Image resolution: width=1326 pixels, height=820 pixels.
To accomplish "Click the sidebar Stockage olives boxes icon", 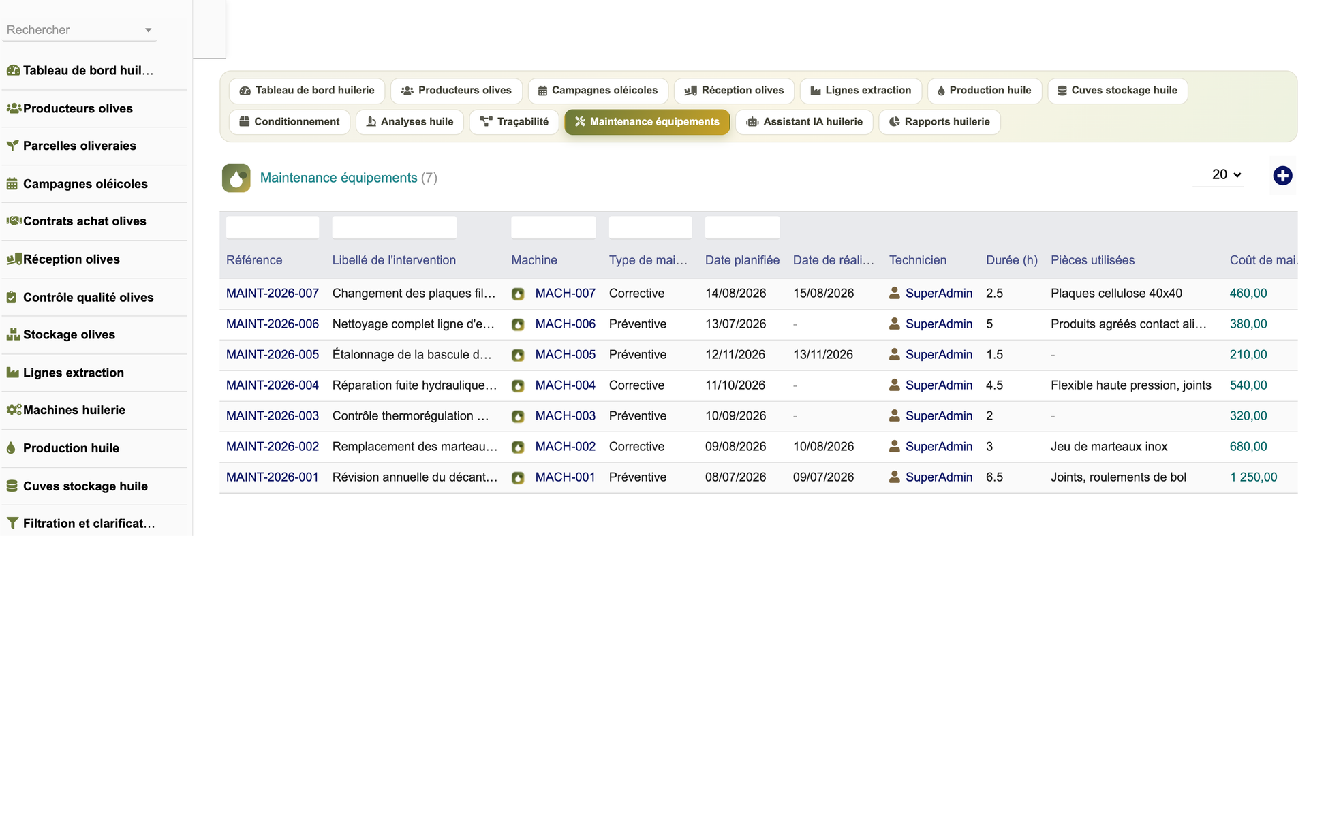I will pyautogui.click(x=13, y=334).
